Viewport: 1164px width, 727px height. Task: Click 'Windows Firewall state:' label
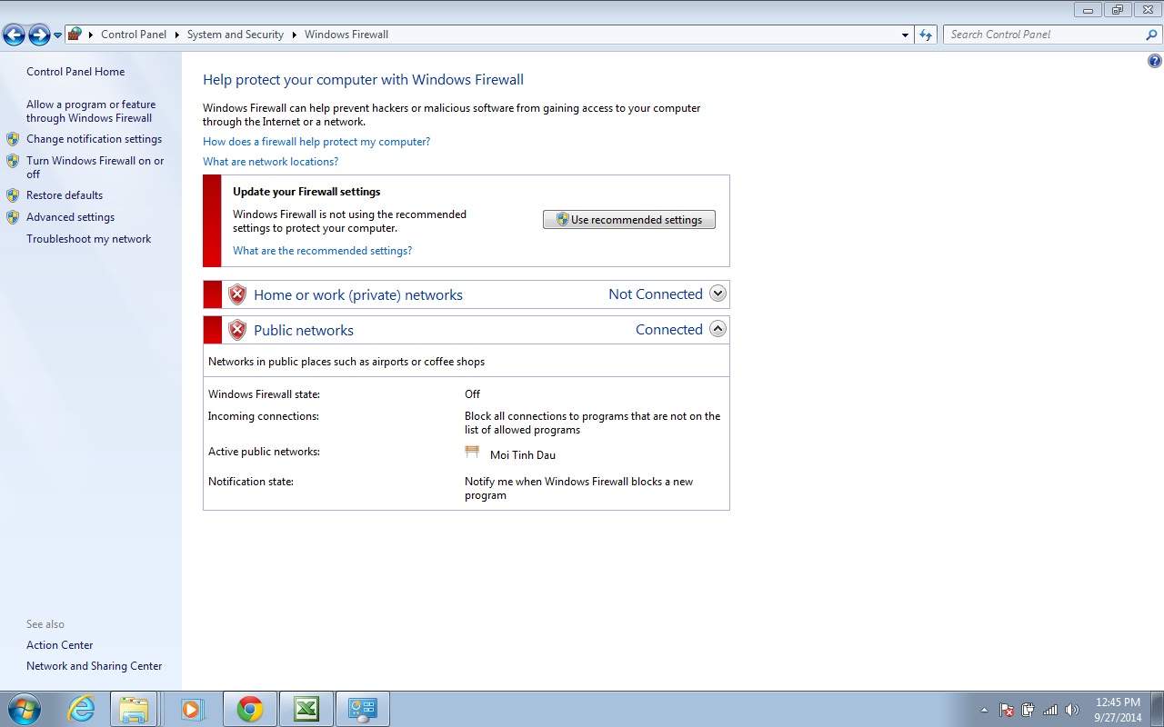[264, 394]
